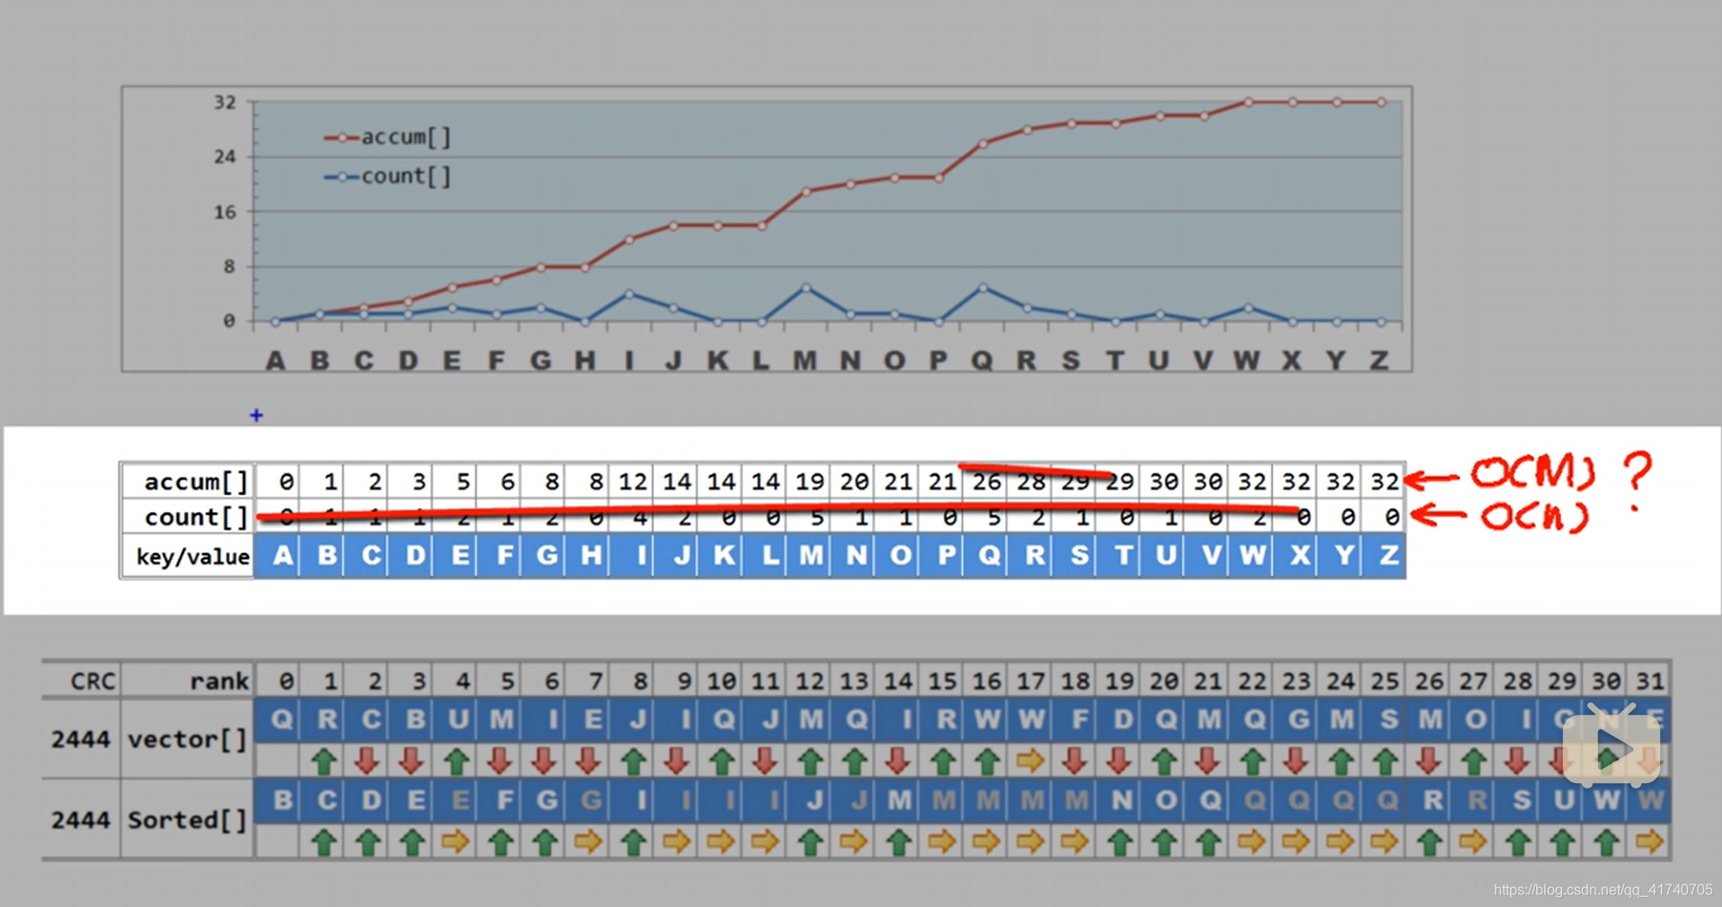The height and width of the screenshot is (907, 1722).
Task: Click orange right arrow under Sorted[] rank 7
Action: click(589, 842)
